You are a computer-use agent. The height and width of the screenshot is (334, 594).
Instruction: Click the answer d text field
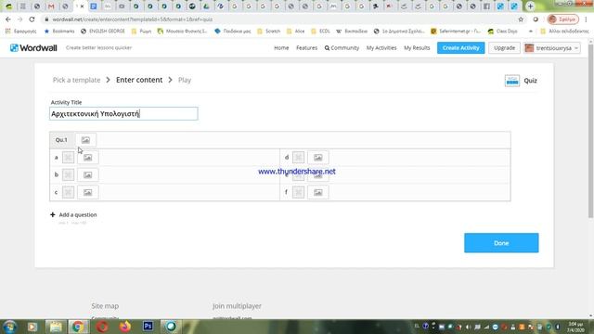click(x=420, y=157)
